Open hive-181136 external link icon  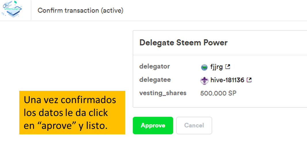[x=249, y=80]
